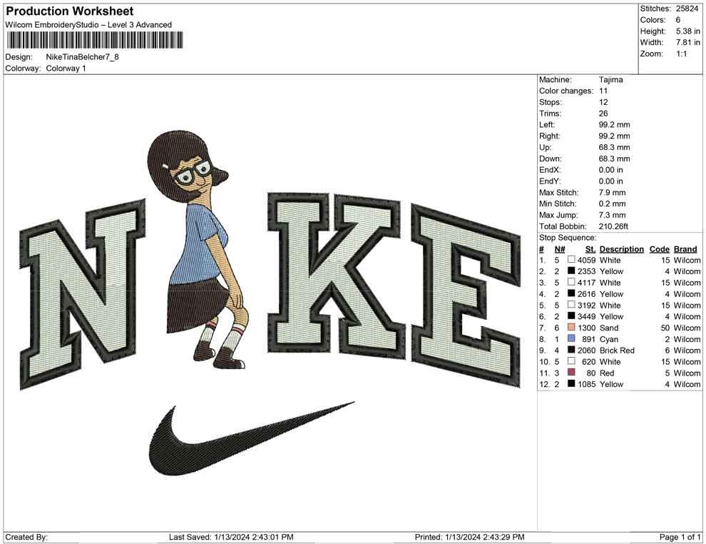This screenshot has height=544, width=706.
Task: Click the Brand column header
Action: click(x=685, y=249)
